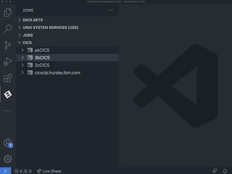Open the Accounts menu icon
This screenshot has width=232, height=174.
[x=8, y=143]
